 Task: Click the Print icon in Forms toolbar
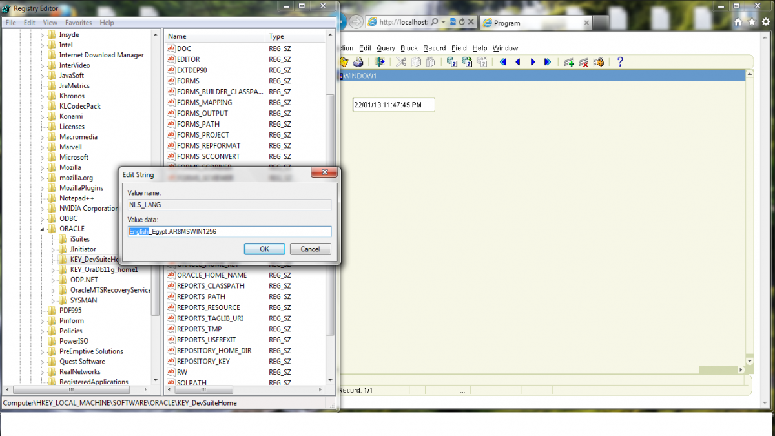tap(358, 62)
